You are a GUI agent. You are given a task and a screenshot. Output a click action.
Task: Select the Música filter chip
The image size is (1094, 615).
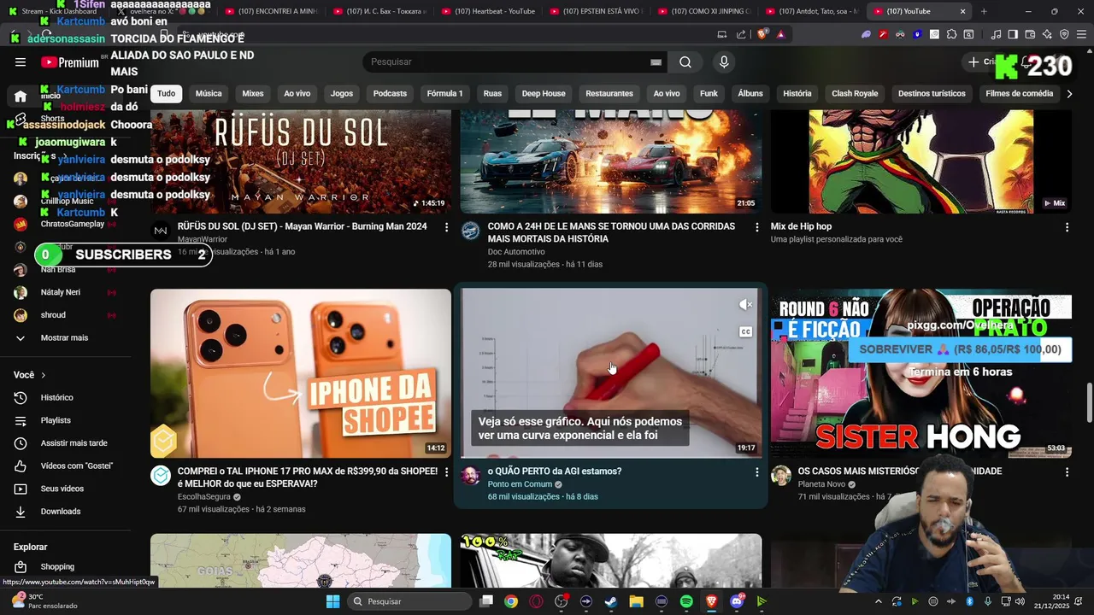point(209,94)
